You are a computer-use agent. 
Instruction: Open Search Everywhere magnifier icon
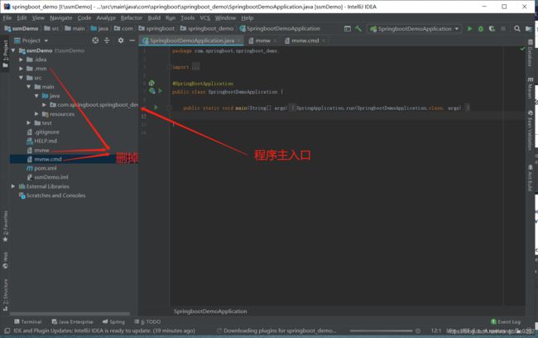coord(517,29)
